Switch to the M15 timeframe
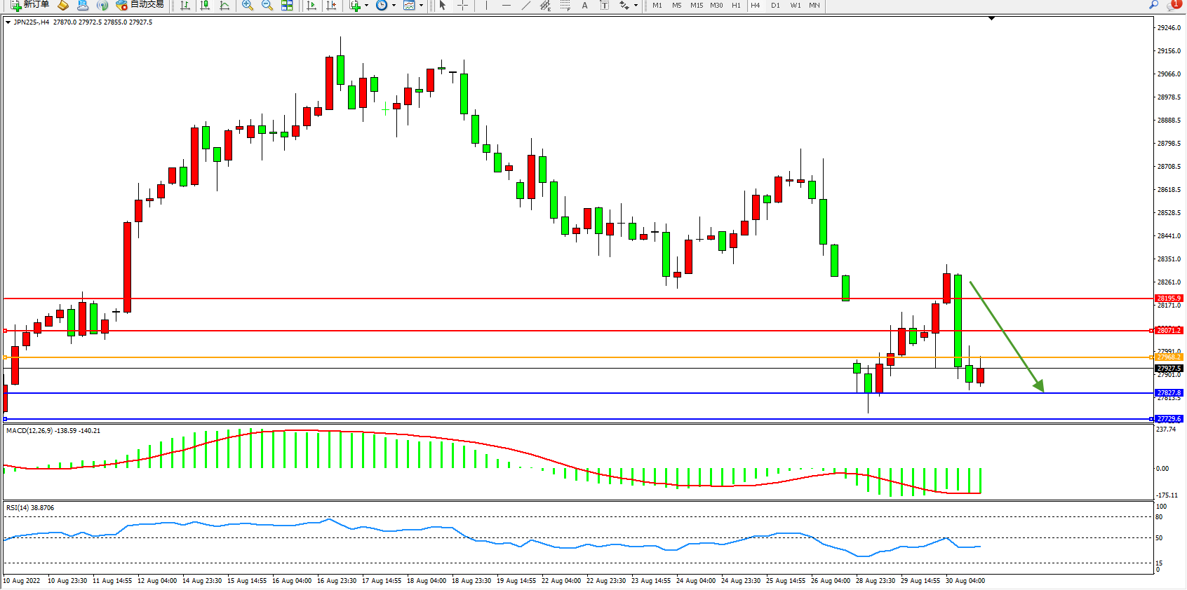The width and height of the screenshot is (1187, 590). (x=696, y=6)
